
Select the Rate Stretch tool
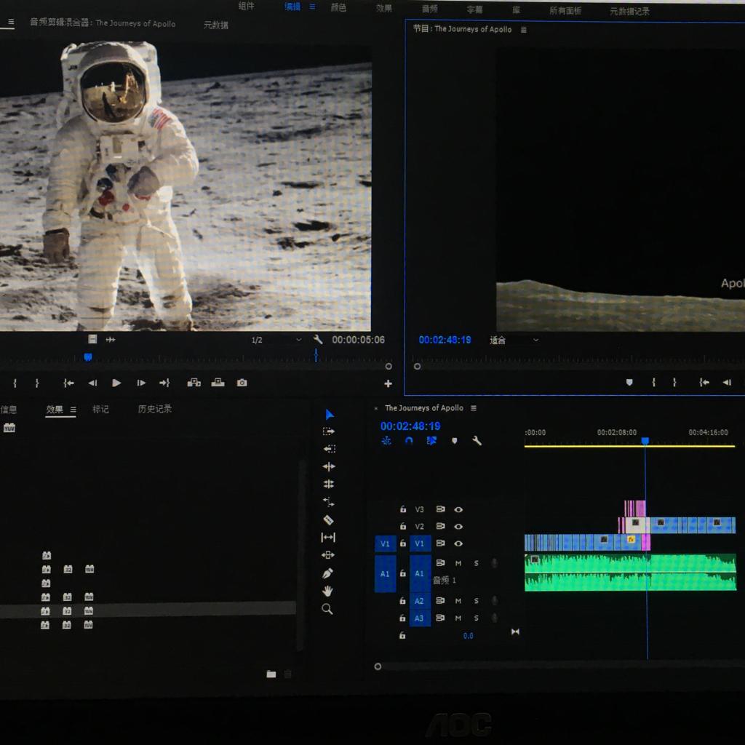click(328, 502)
